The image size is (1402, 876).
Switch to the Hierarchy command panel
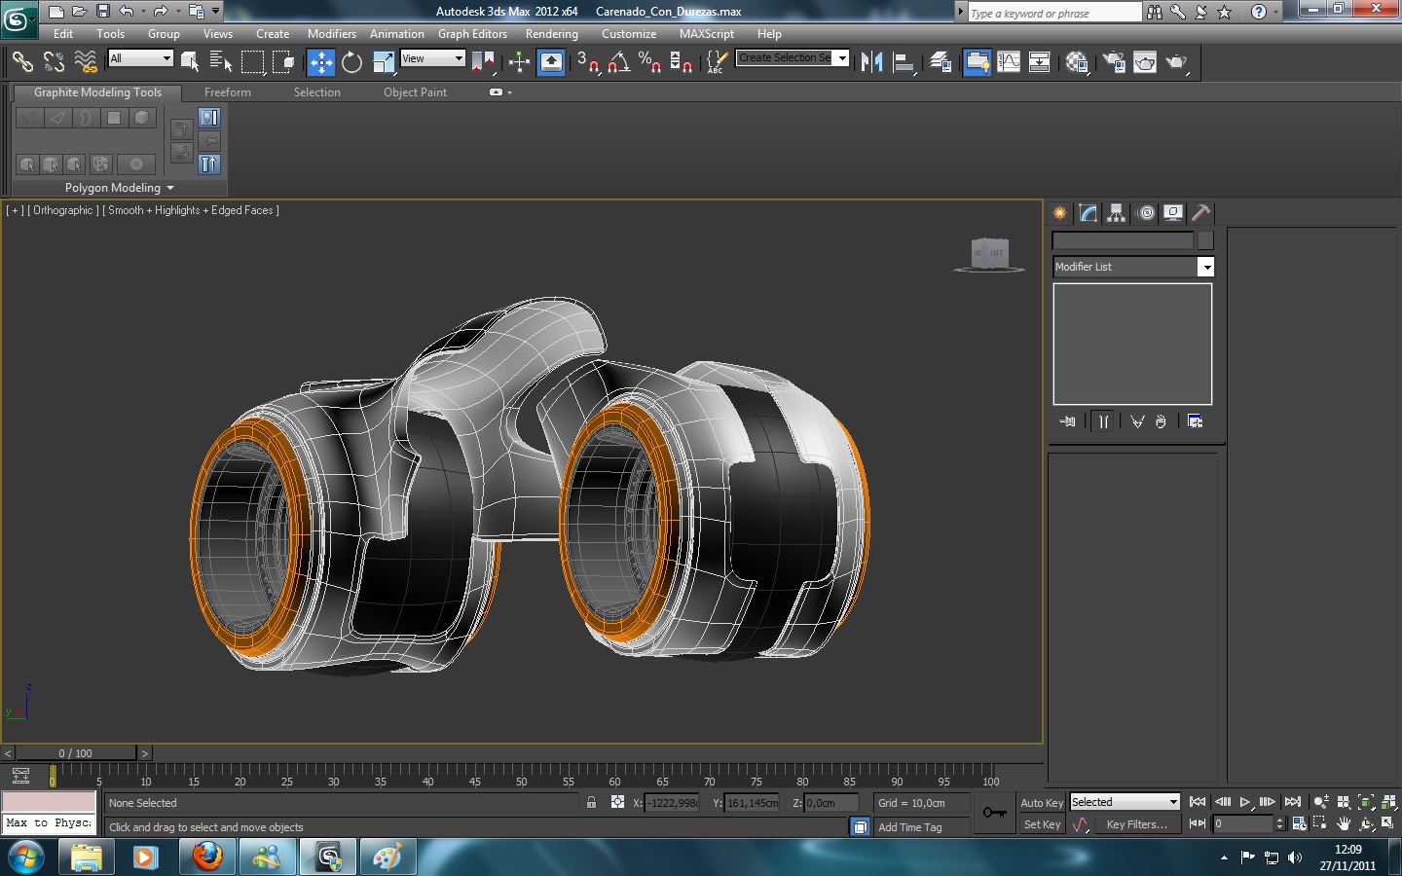(x=1117, y=213)
